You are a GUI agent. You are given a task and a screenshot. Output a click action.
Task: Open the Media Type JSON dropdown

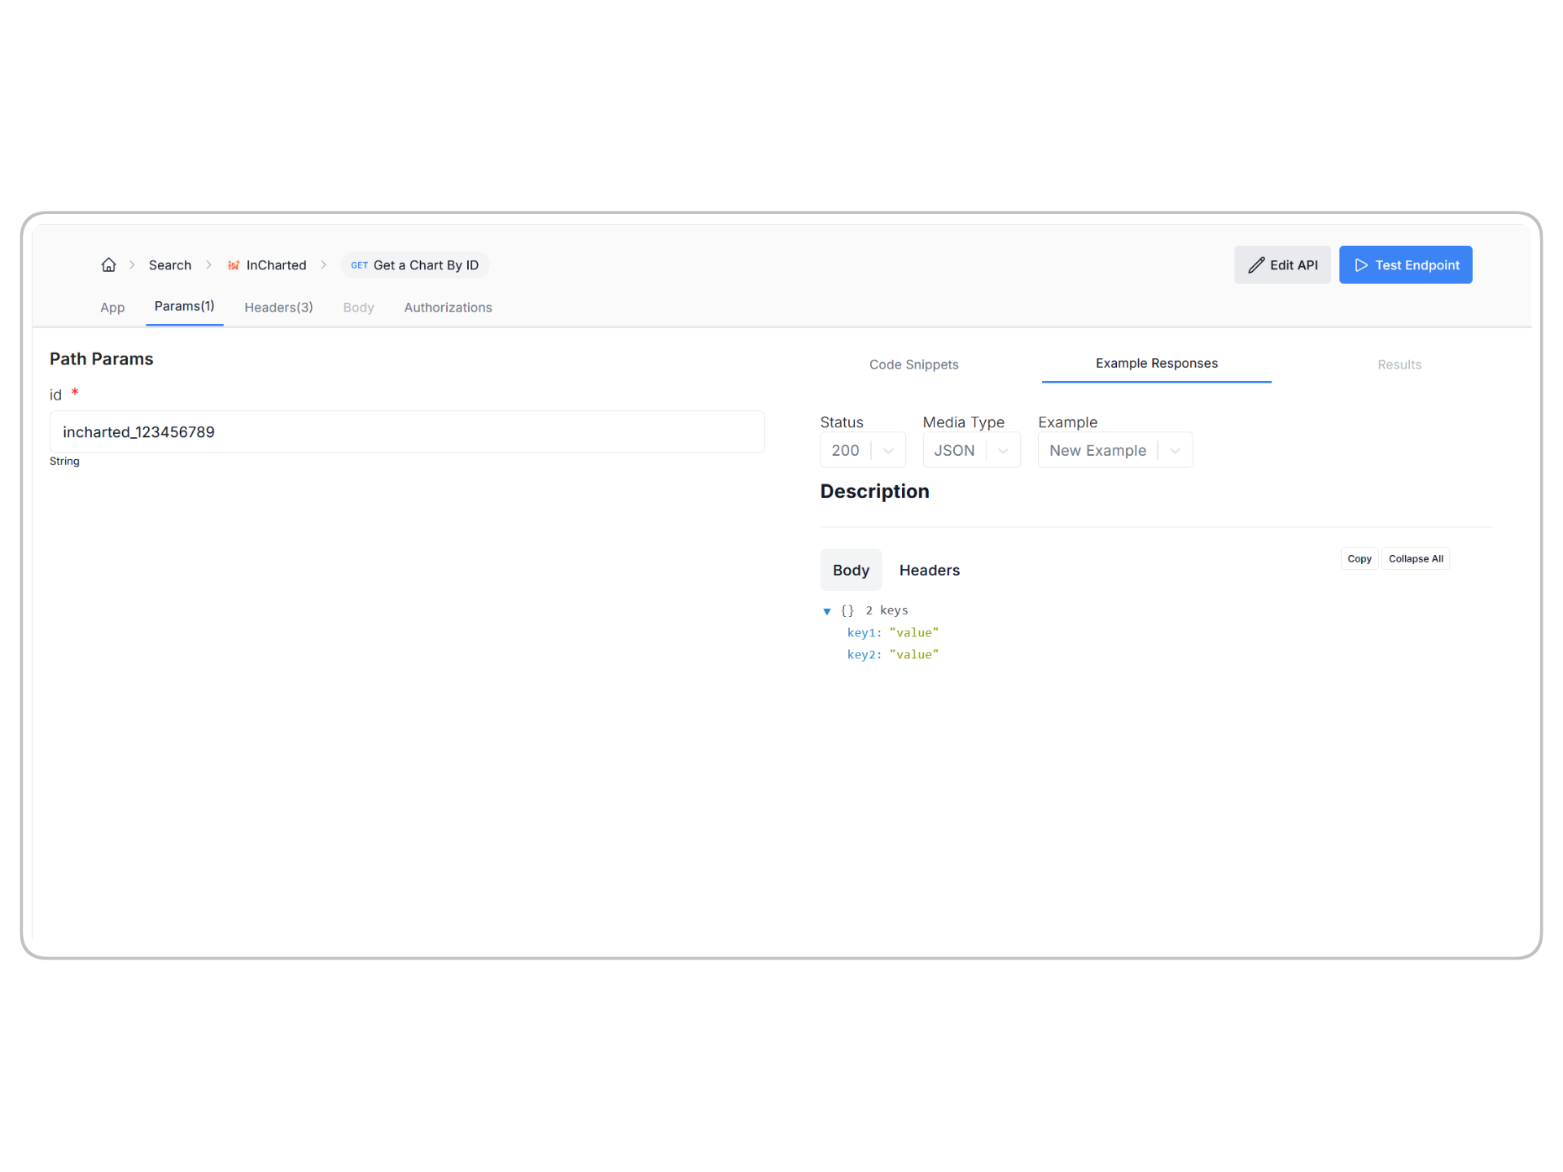(970, 450)
